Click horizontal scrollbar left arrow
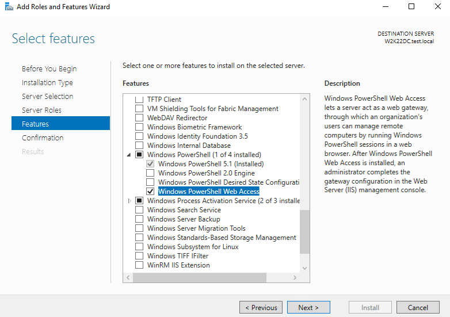The width and height of the screenshot is (450, 317). click(x=128, y=277)
